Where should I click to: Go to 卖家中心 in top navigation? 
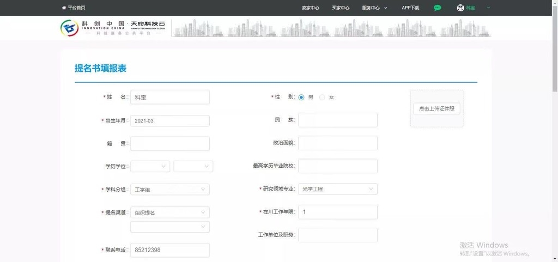pyautogui.click(x=310, y=8)
